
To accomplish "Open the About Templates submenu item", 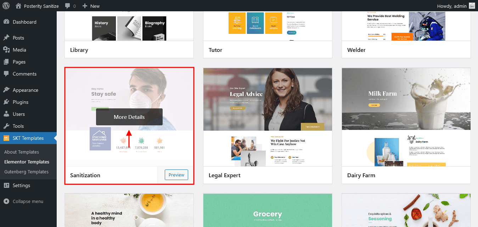I will coord(22,152).
